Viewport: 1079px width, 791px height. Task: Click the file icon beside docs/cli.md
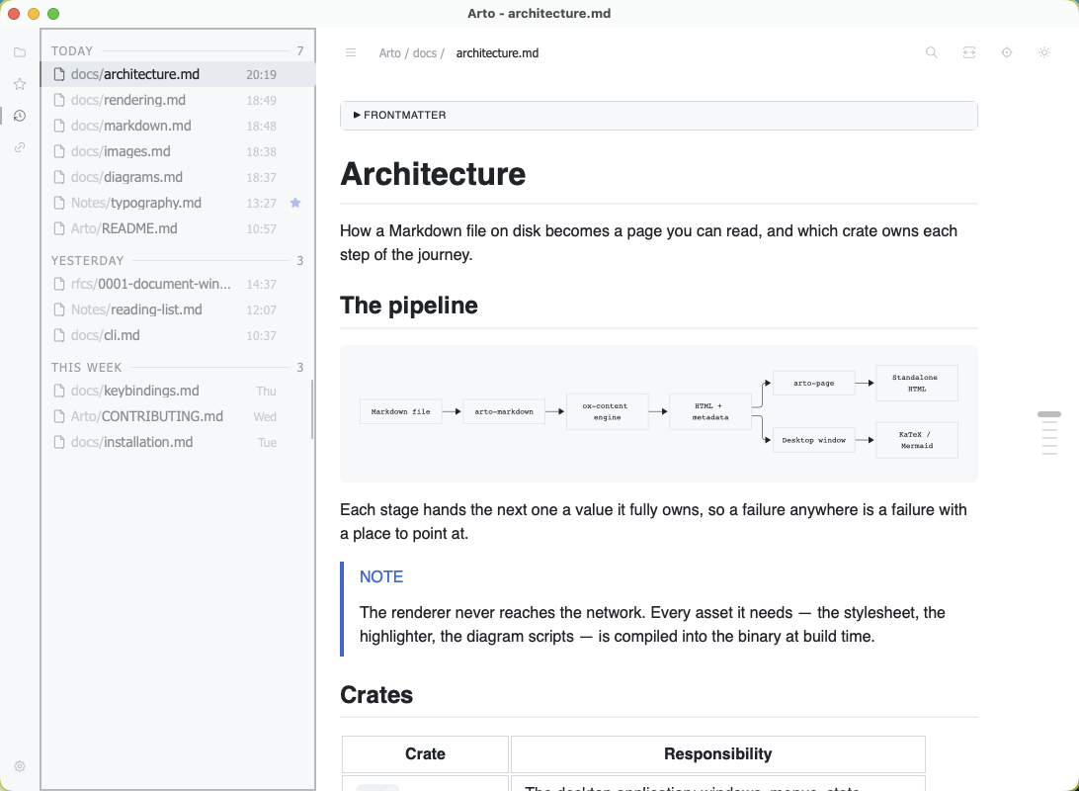tap(59, 335)
